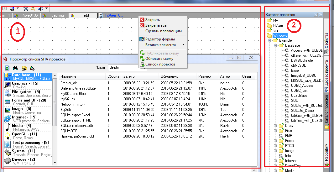The width and height of the screenshot is (334, 172).
Task: Click the binoculars search icon
Action: pyautogui.click(x=15, y=68)
